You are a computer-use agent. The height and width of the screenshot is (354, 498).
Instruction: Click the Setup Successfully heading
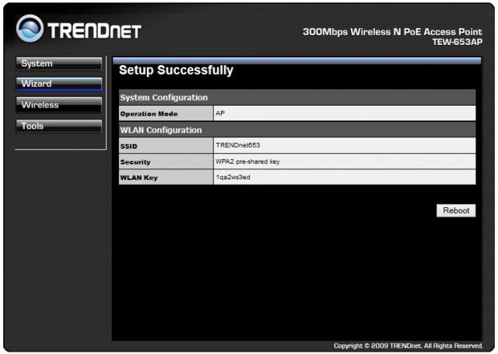click(176, 71)
